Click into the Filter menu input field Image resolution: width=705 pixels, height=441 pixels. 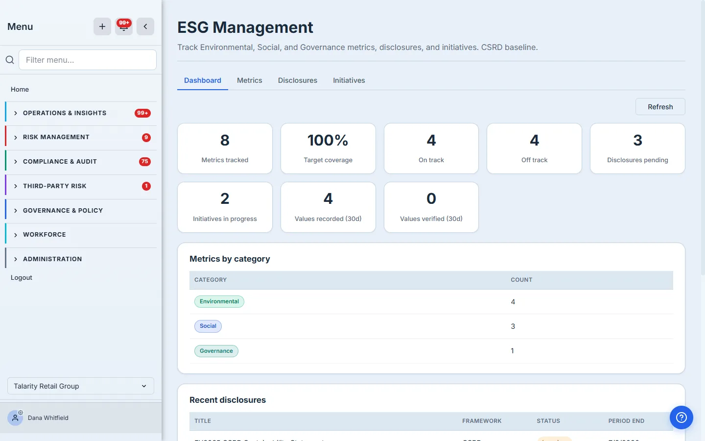pyautogui.click(x=88, y=60)
